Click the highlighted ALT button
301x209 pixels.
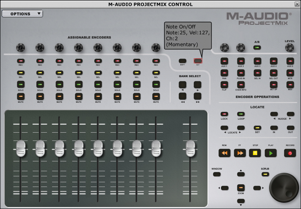pos(198,61)
